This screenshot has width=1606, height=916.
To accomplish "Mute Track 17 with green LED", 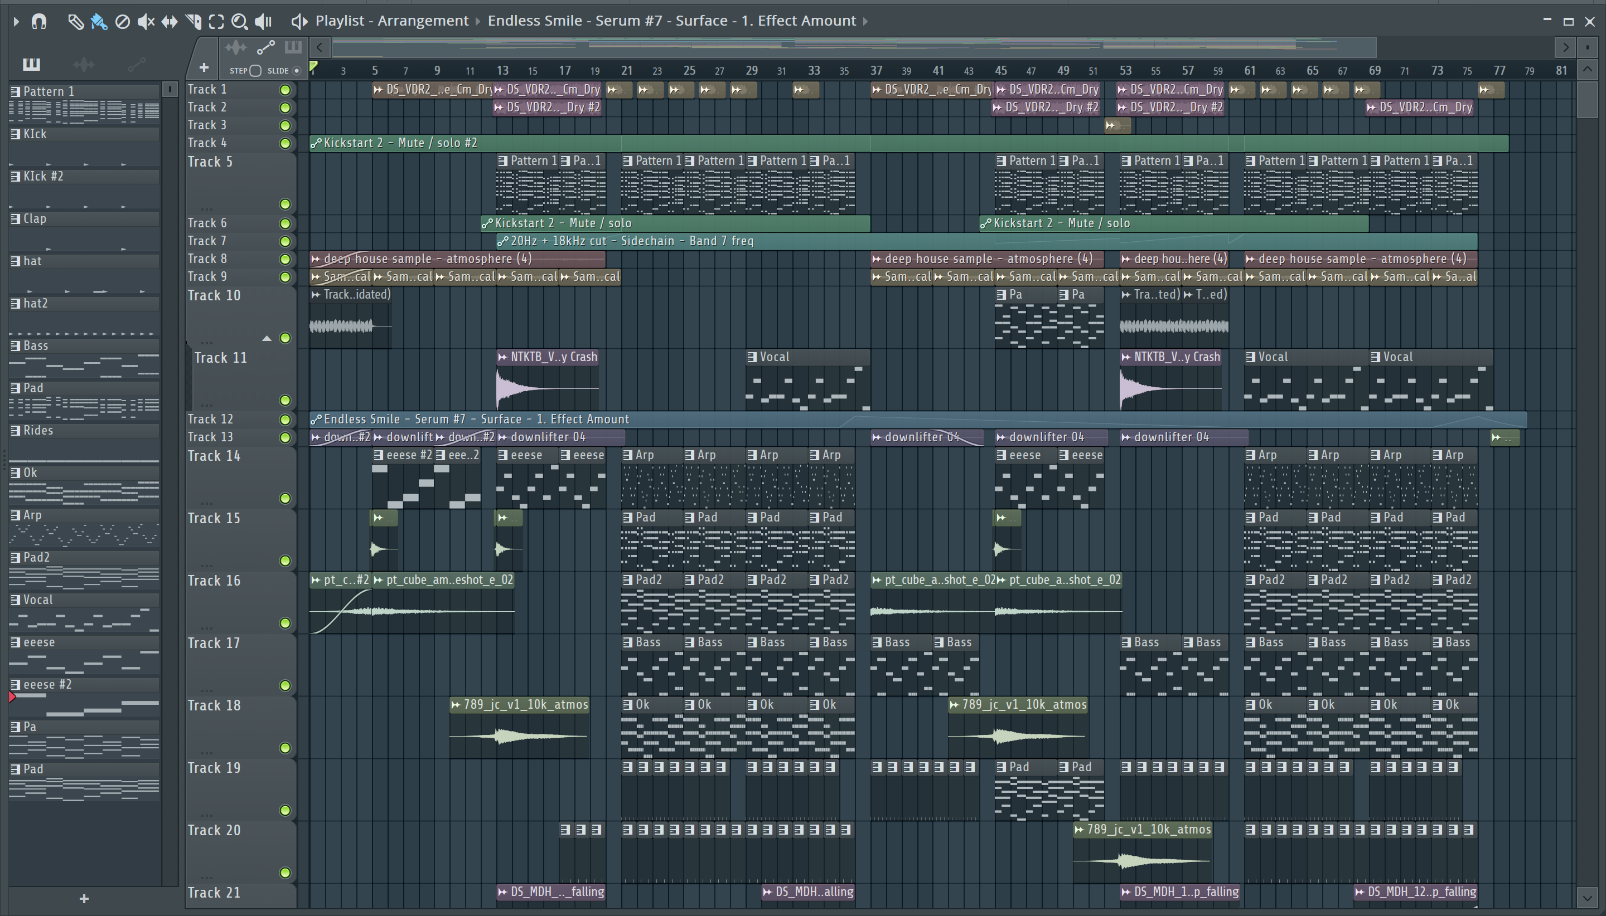I will pyautogui.click(x=284, y=685).
